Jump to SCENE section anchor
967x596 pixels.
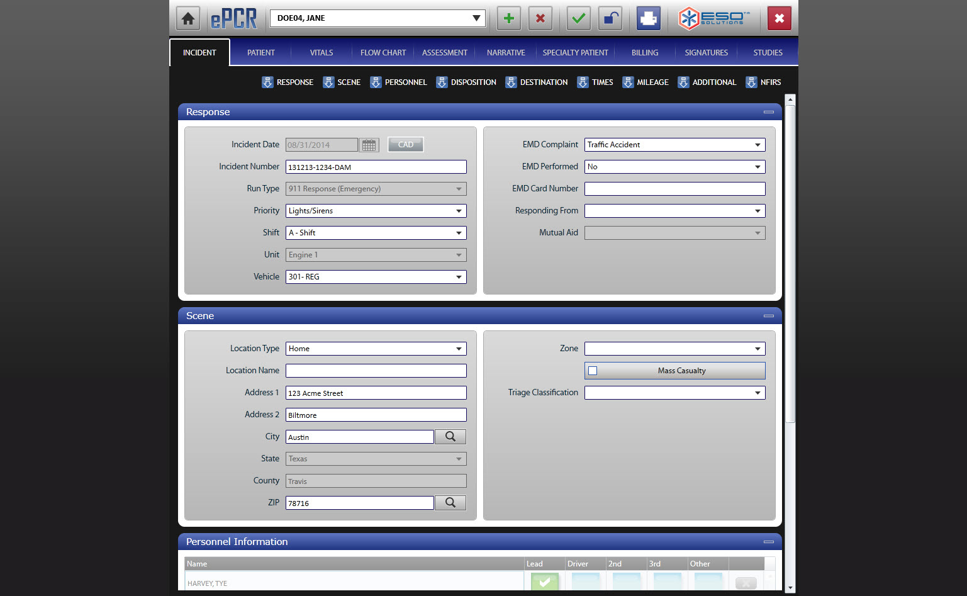[x=342, y=82]
